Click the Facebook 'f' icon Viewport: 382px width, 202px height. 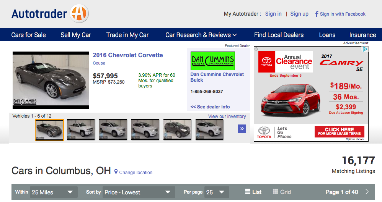coord(317,14)
